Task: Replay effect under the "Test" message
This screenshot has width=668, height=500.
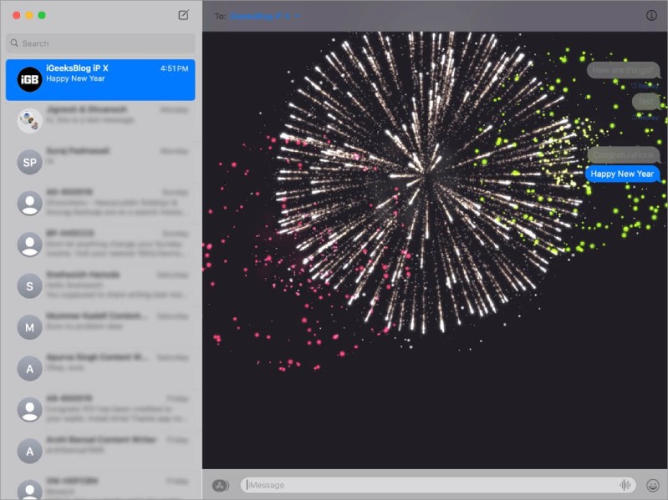Action: (x=645, y=117)
